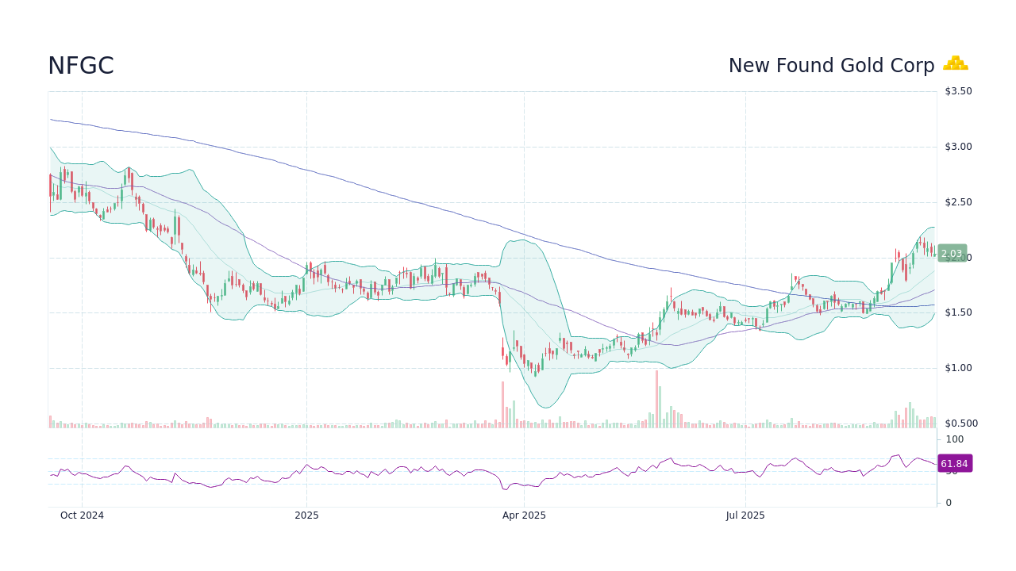Select the 2025 date axis label

307,515
